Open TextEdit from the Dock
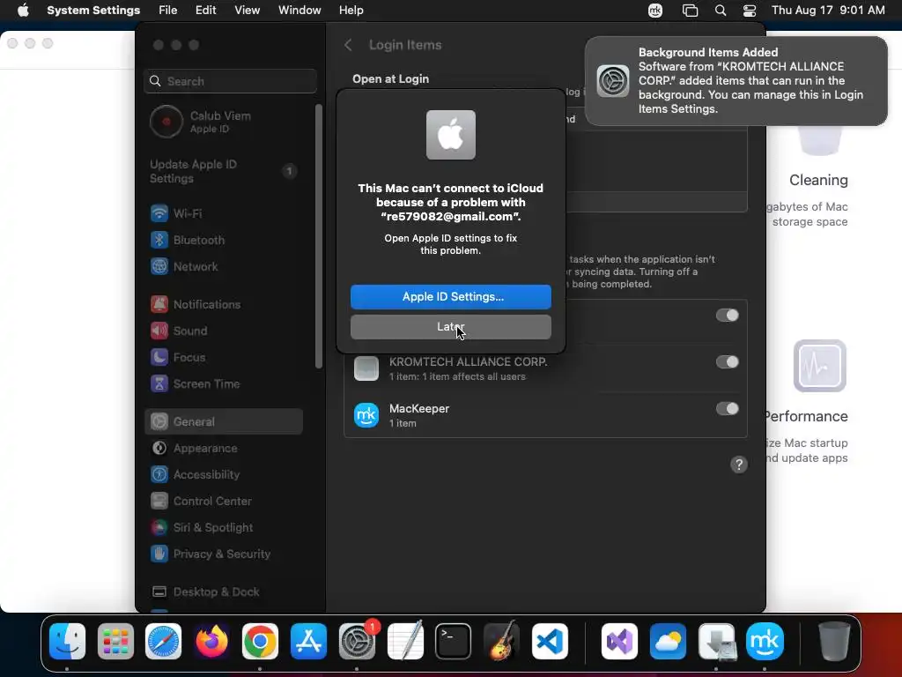This screenshot has height=677, width=902. (405, 641)
